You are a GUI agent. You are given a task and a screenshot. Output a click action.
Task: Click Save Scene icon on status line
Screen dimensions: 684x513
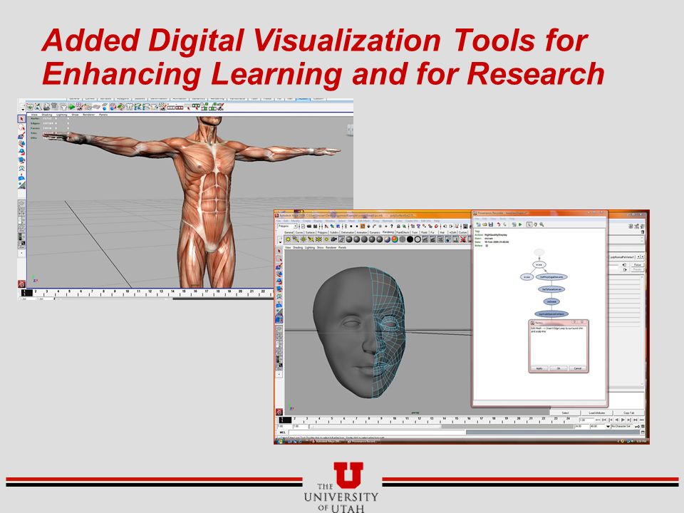pos(315,226)
